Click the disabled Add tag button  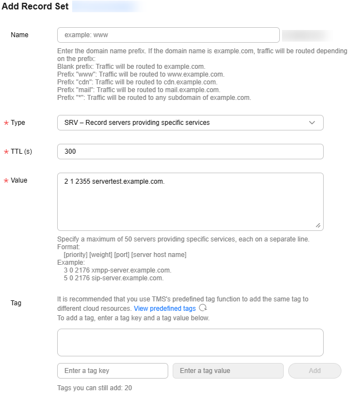pyautogui.click(x=315, y=371)
